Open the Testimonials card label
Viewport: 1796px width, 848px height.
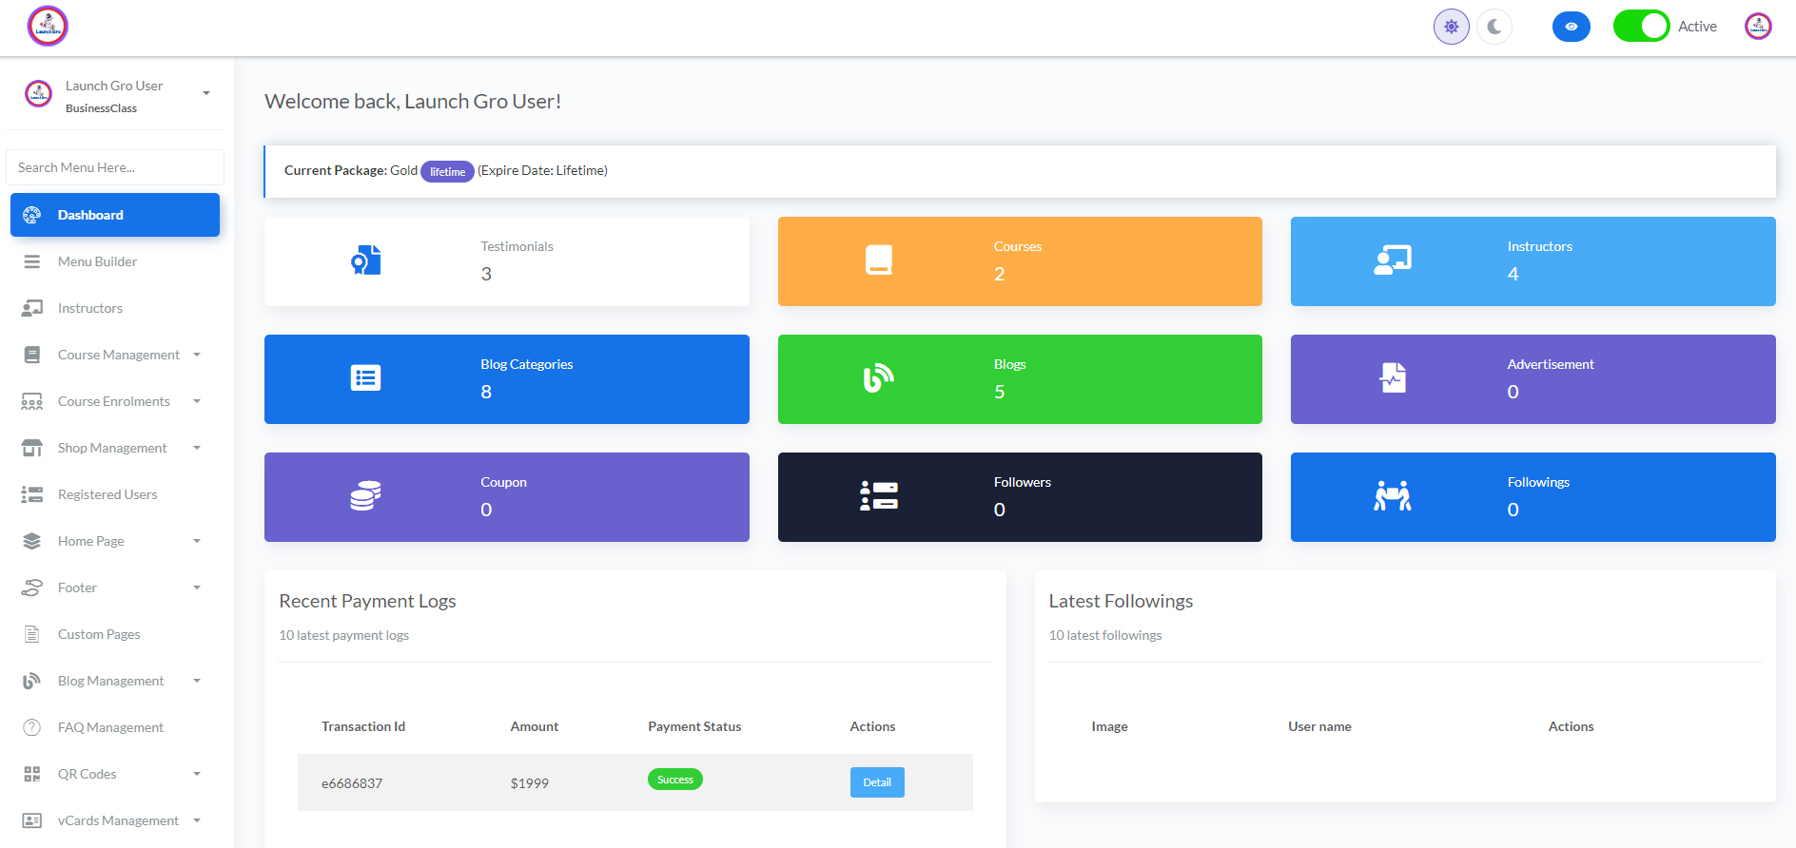[x=517, y=246]
